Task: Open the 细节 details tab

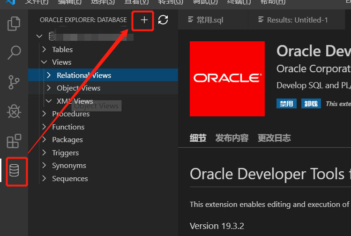Action: click(x=198, y=138)
